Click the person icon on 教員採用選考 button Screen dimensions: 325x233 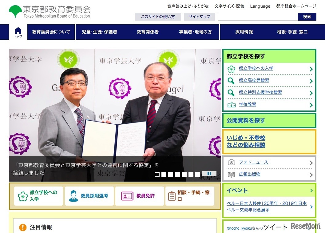pyautogui.click(x=73, y=196)
